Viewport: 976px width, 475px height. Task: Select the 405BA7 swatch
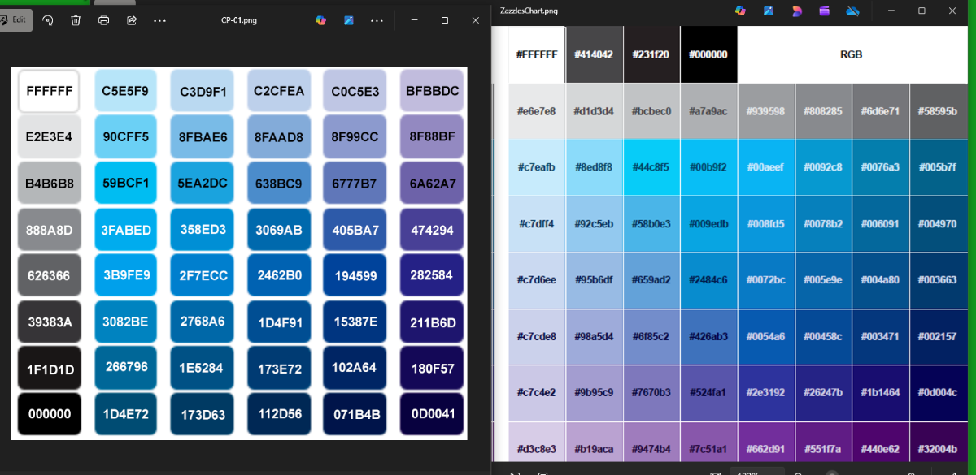tap(355, 230)
